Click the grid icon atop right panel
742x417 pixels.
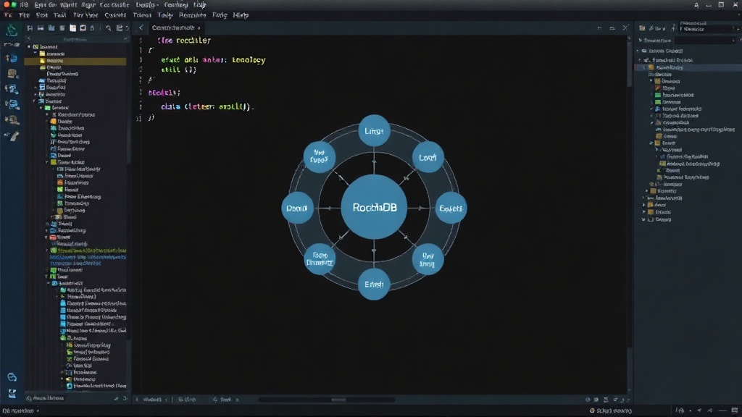click(x=642, y=28)
